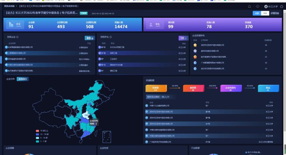The width and height of the screenshot is (286, 155).
Task: Click the orange 投递量 370 funnel block
Action: click(156, 89)
